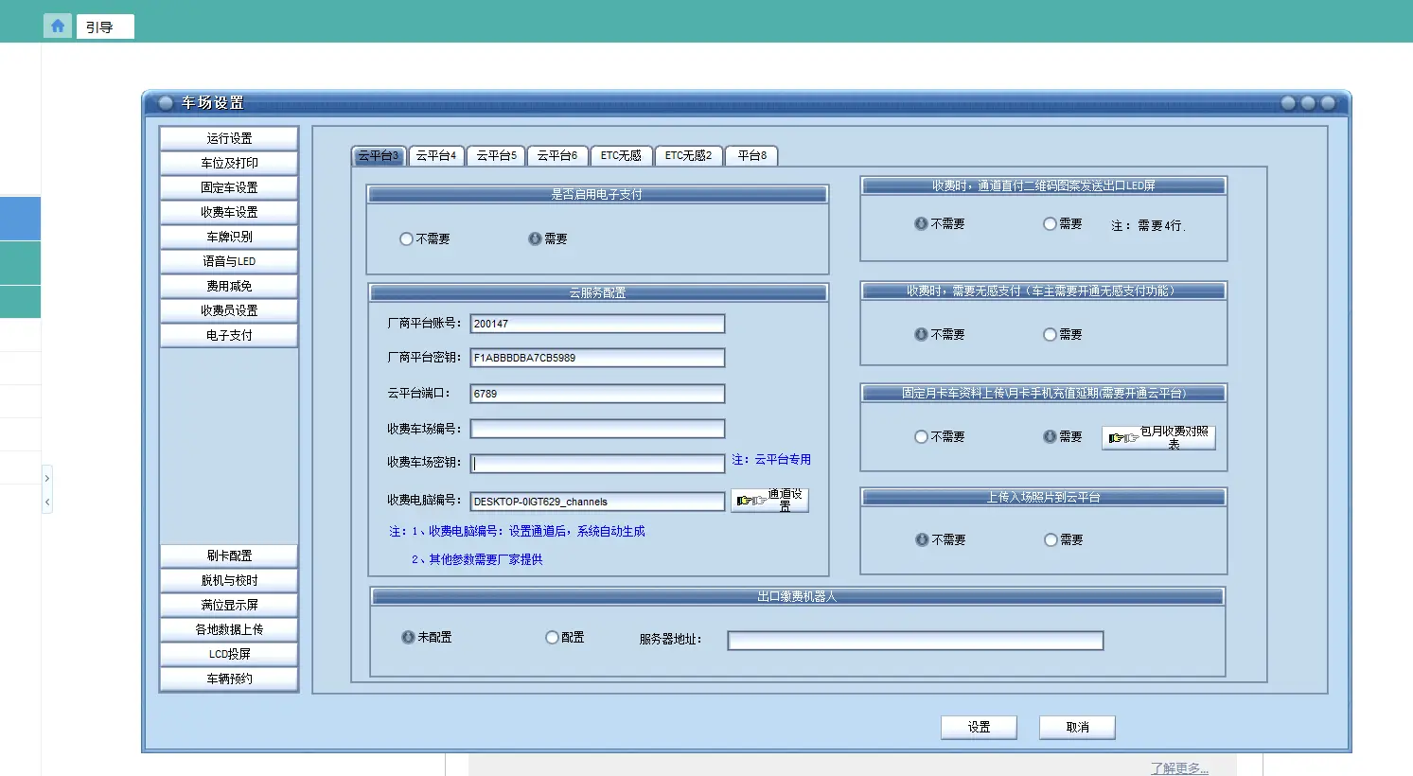
Task: Click the blue home icon
Action: (58, 26)
